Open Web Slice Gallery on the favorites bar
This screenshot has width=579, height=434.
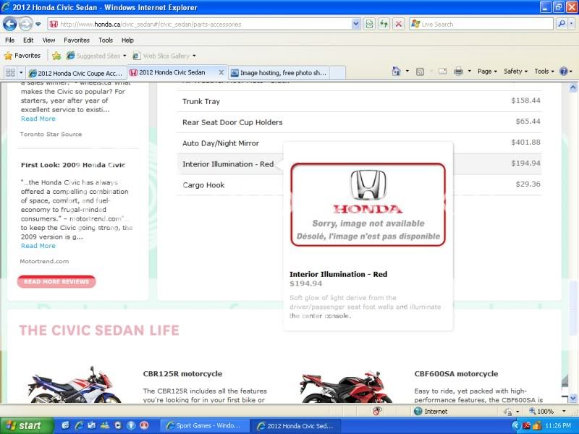point(164,56)
